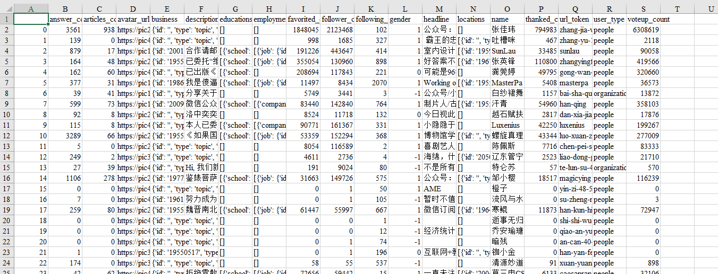Click the select-all corner of the sheet

[x=6, y=8]
